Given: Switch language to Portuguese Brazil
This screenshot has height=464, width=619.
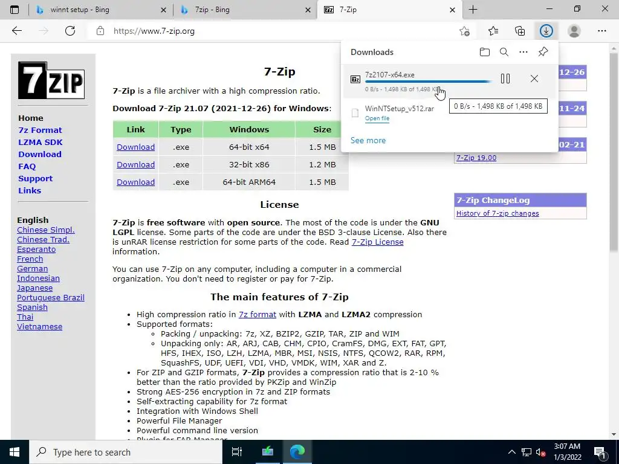Looking at the screenshot, I should click(x=51, y=297).
